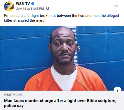124x110 pixels.
Task: Click caption text "killer strangled the man."
Action: click(24, 20)
